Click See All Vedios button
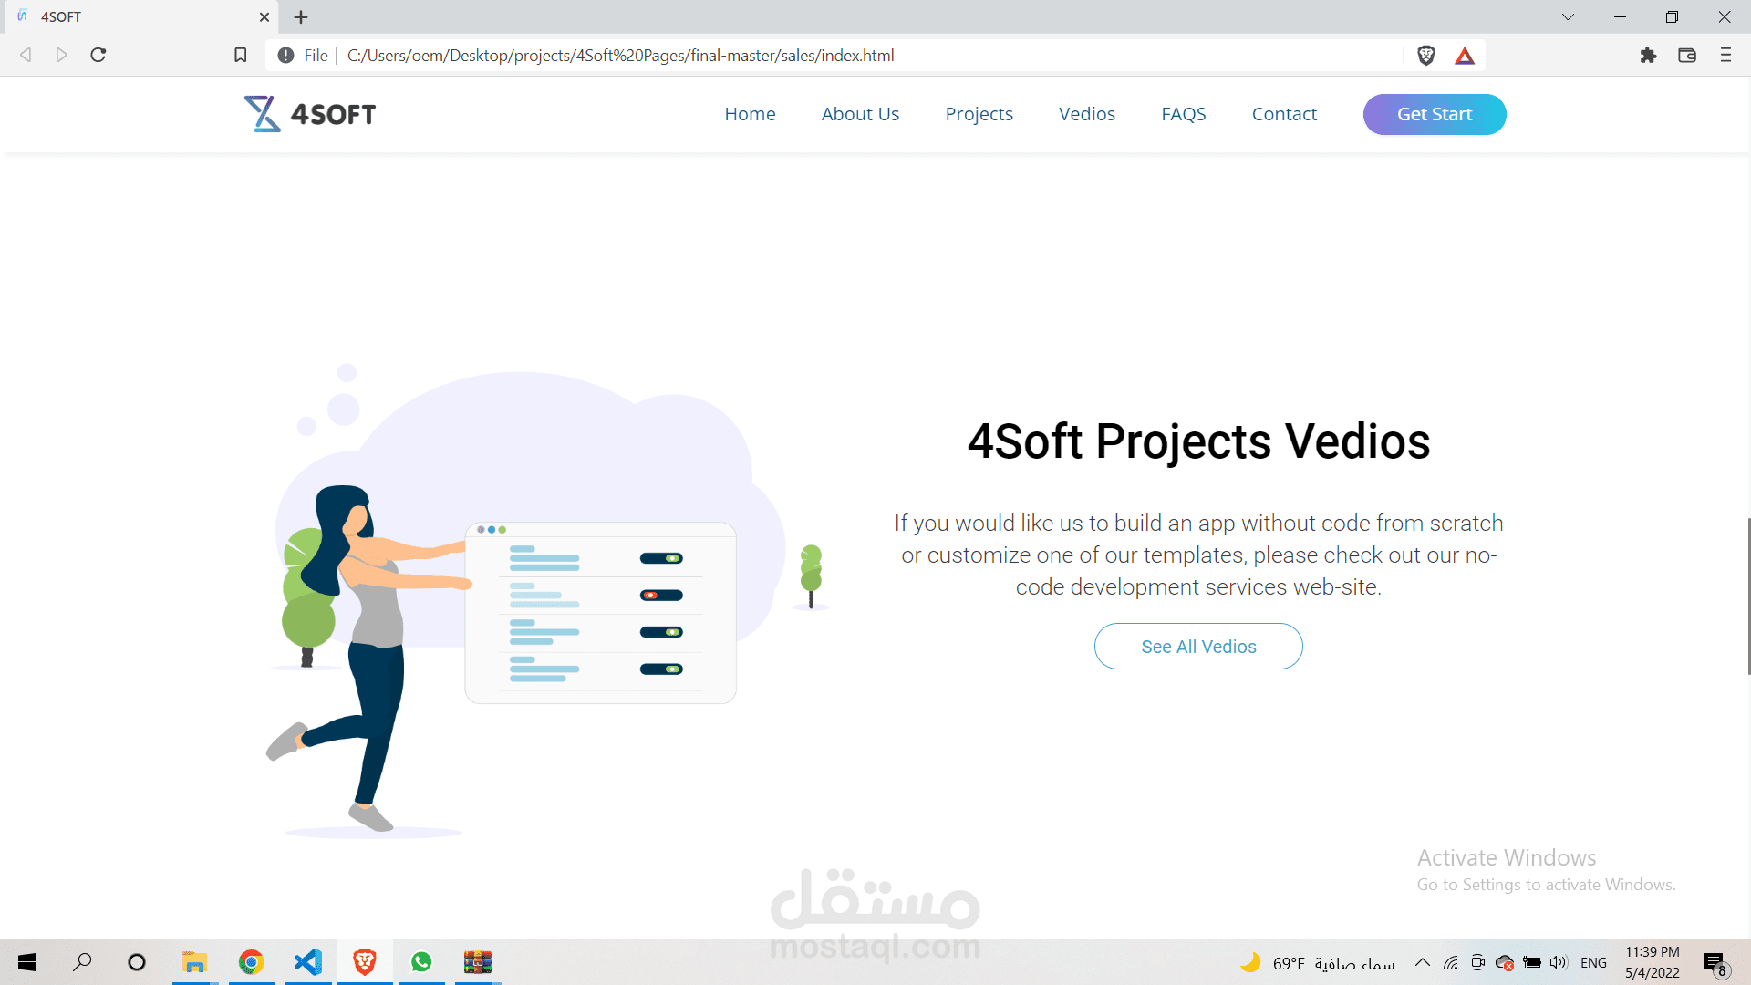The height and width of the screenshot is (985, 1751). tap(1198, 647)
